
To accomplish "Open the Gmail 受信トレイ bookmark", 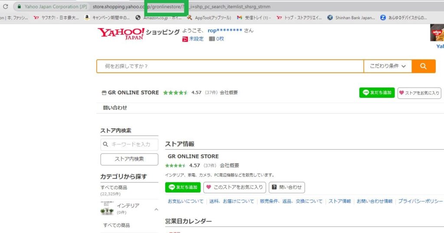I will point(254,18).
